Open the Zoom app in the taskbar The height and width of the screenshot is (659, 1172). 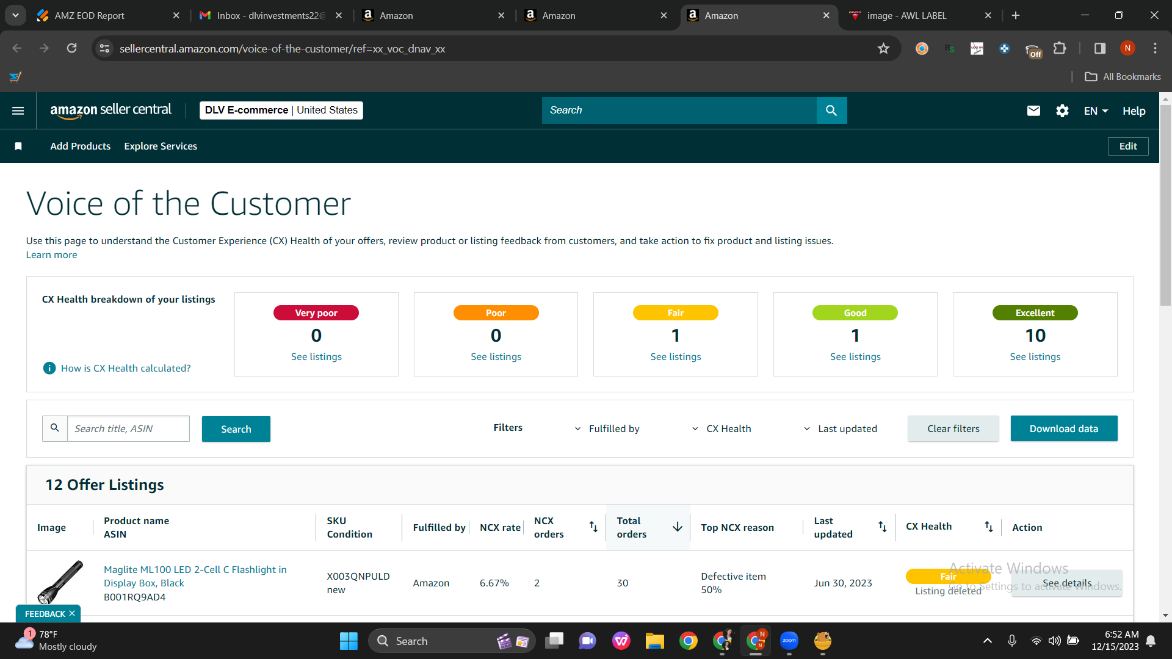tap(789, 641)
